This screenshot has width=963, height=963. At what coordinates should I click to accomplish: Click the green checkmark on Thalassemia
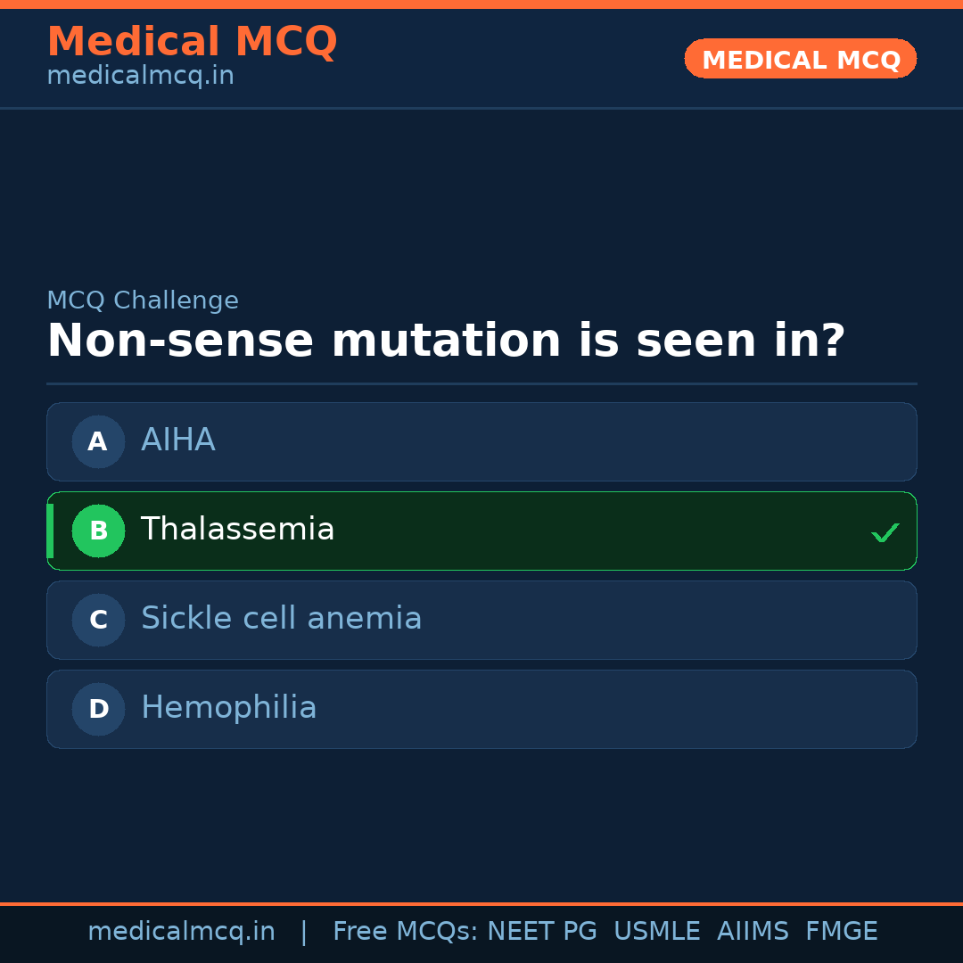(885, 532)
